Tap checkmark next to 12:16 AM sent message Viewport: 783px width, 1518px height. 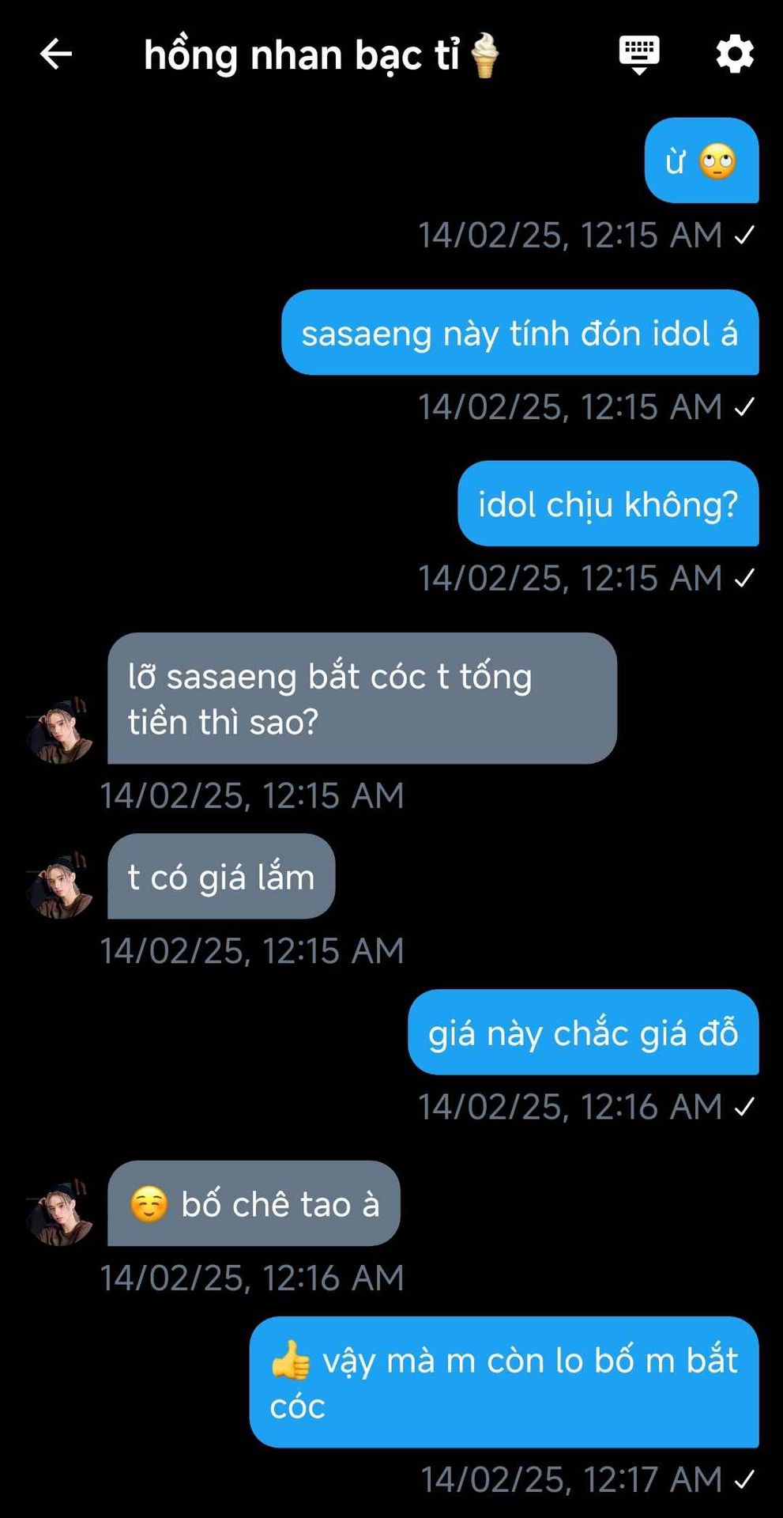(x=744, y=1107)
